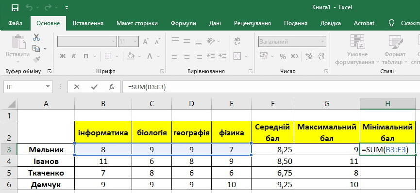The height and width of the screenshot is (193, 420).
Task: Open the font name combo box
Action: (x=87, y=42)
